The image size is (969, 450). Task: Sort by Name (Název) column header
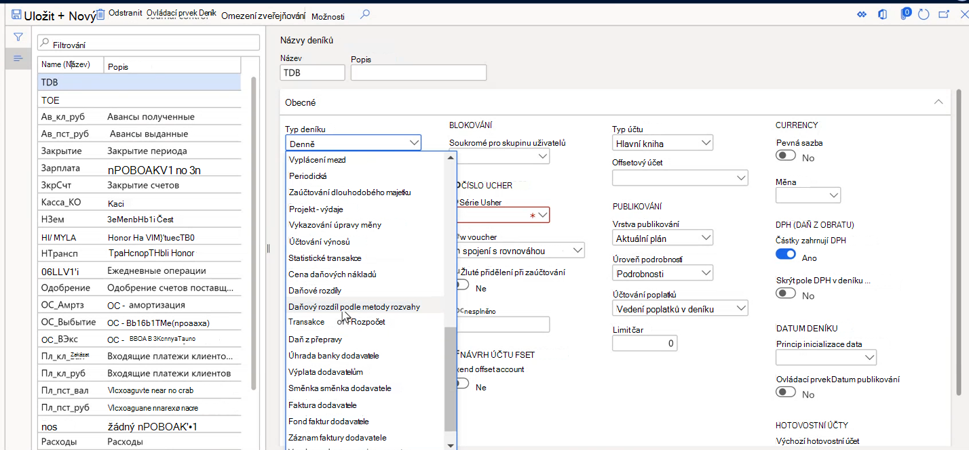[70, 64]
